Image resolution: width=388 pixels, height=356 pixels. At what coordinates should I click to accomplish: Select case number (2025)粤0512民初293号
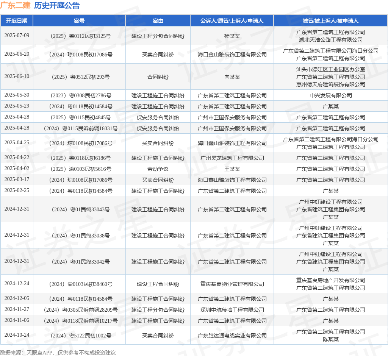[x=79, y=77]
